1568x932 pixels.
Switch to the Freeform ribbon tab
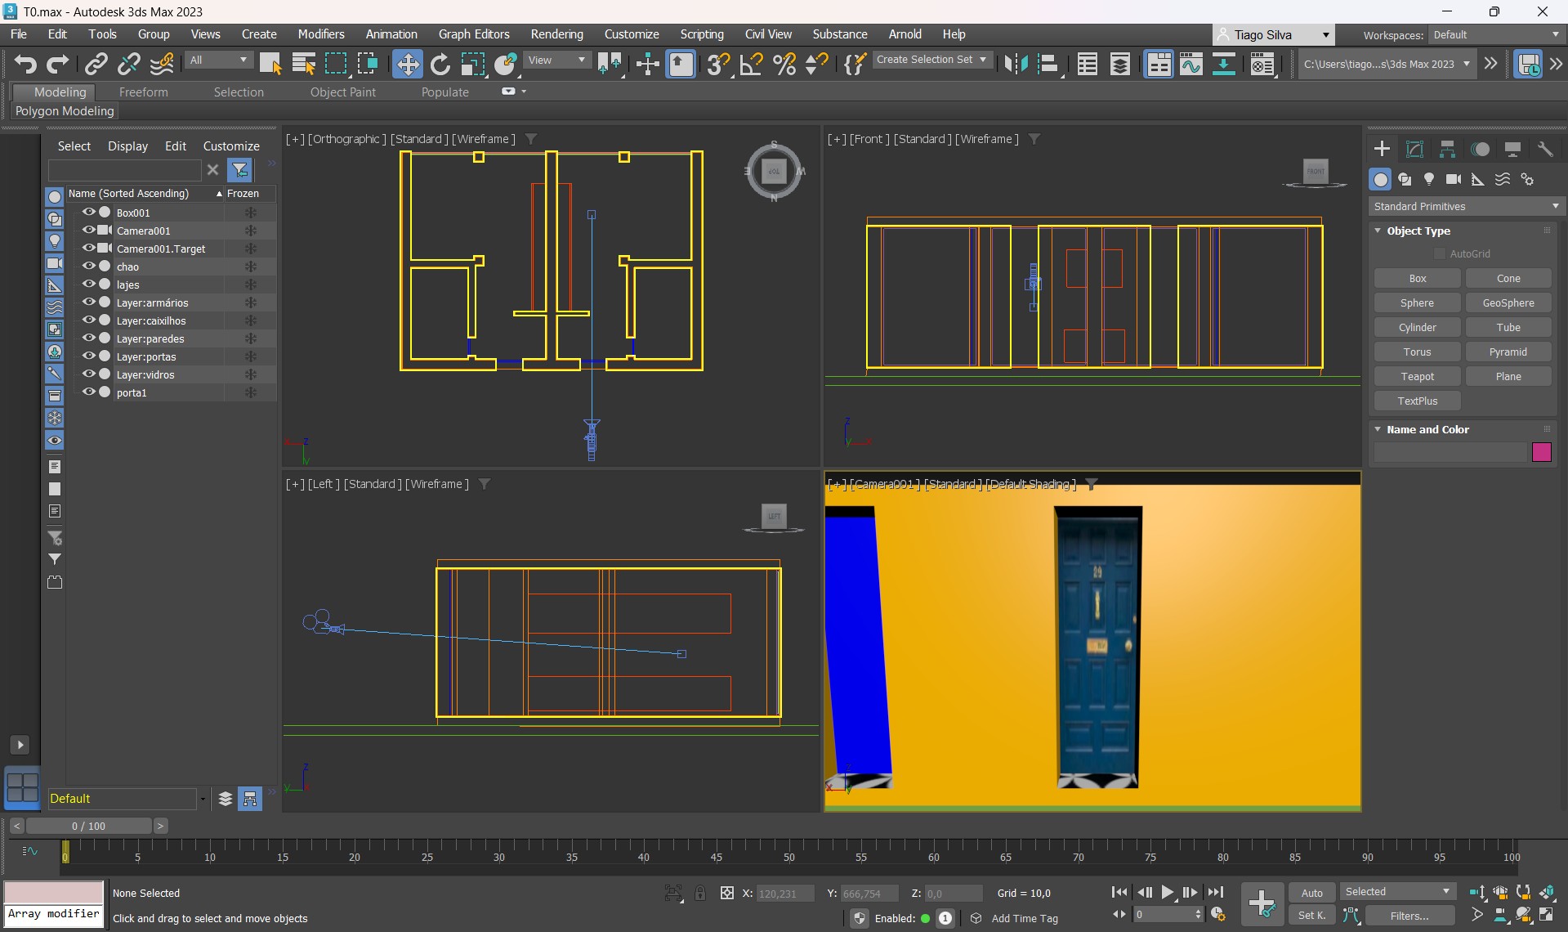point(143,92)
